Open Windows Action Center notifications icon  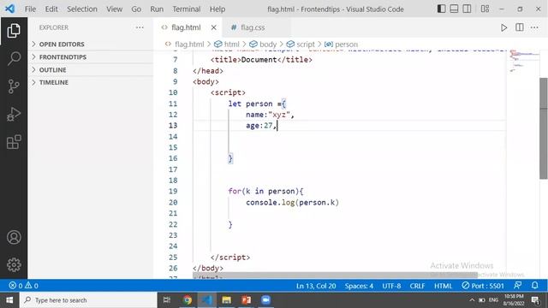click(x=535, y=300)
